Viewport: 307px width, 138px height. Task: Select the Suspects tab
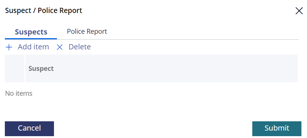pos(31,32)
